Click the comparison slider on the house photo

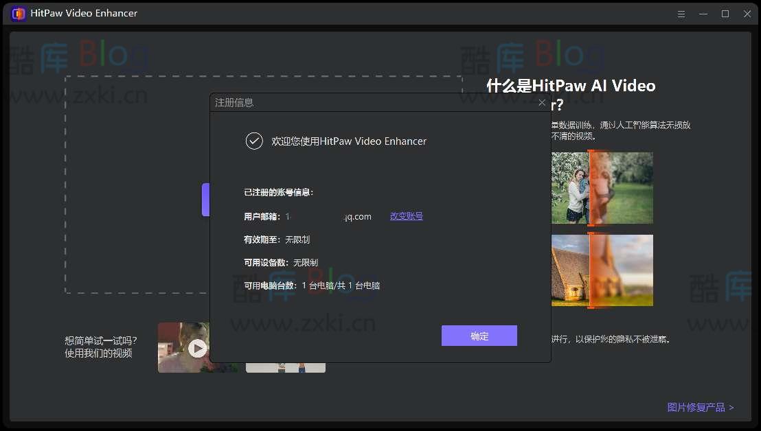pyautogui.click(x=591, y=270)
